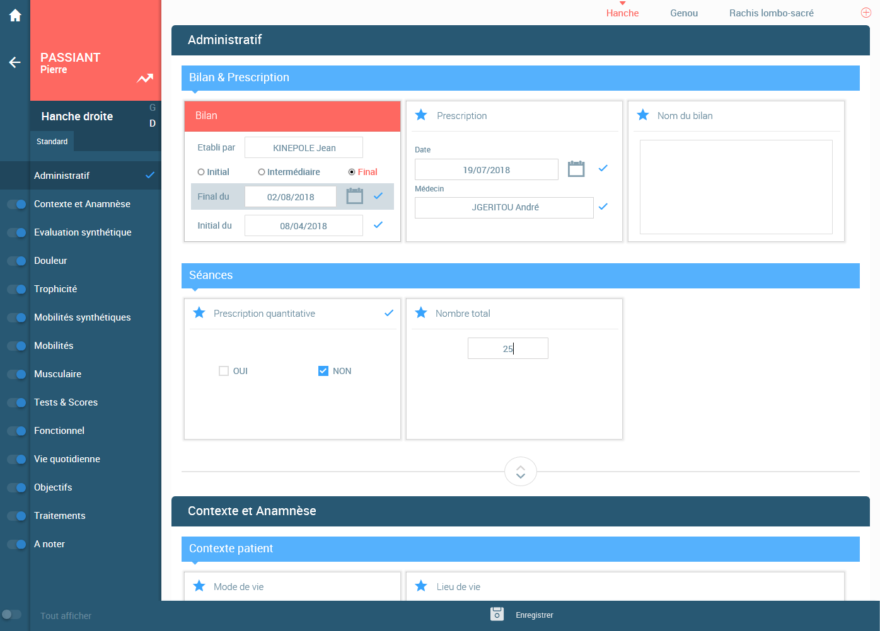Click the Enregistrer button
This screenshot has height=631, width=880.
(x=535, y=615)
